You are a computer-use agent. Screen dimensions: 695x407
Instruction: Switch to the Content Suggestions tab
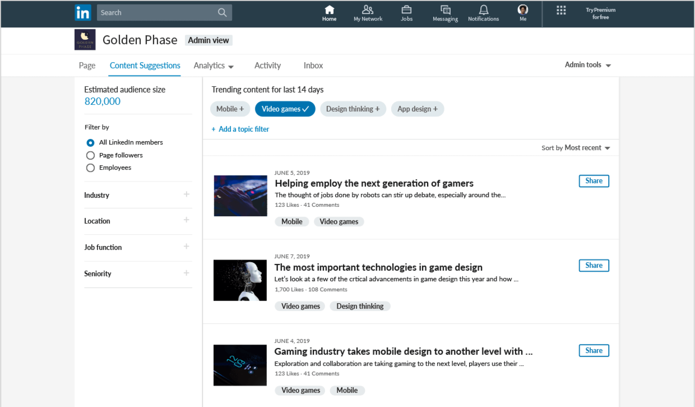(x=145, y=65)
